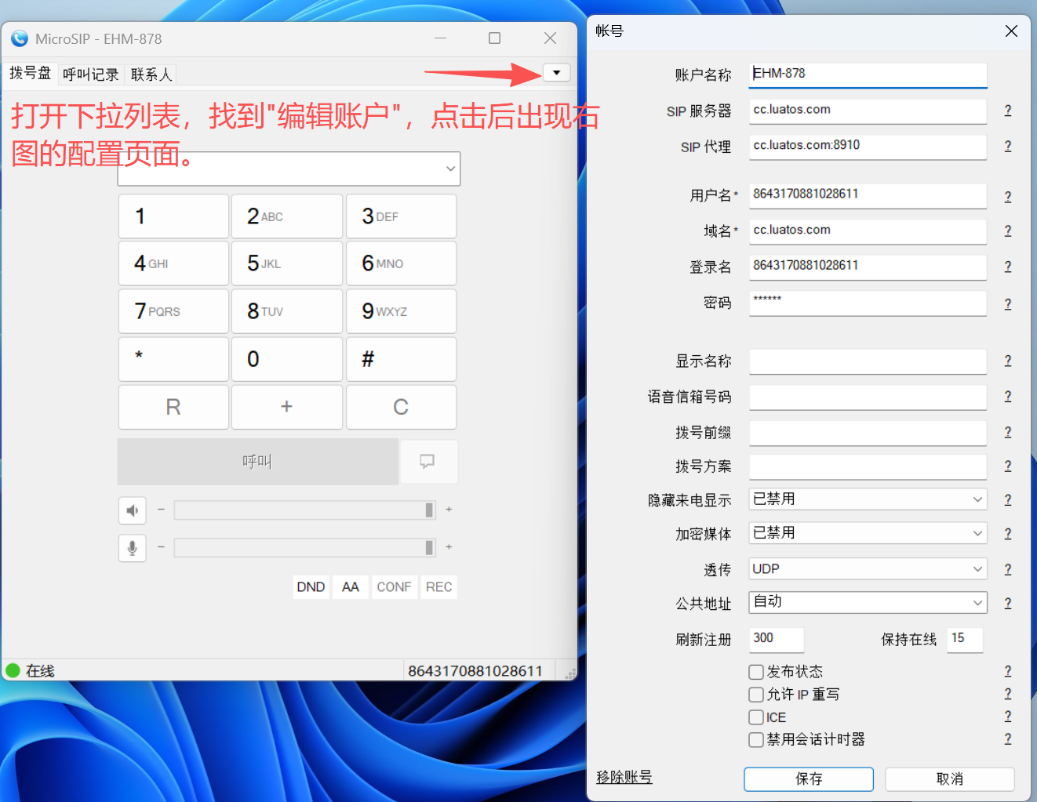Open help for SIP 服务器 field
The width and height of the screenshot is (1037, 802).
1008,111
